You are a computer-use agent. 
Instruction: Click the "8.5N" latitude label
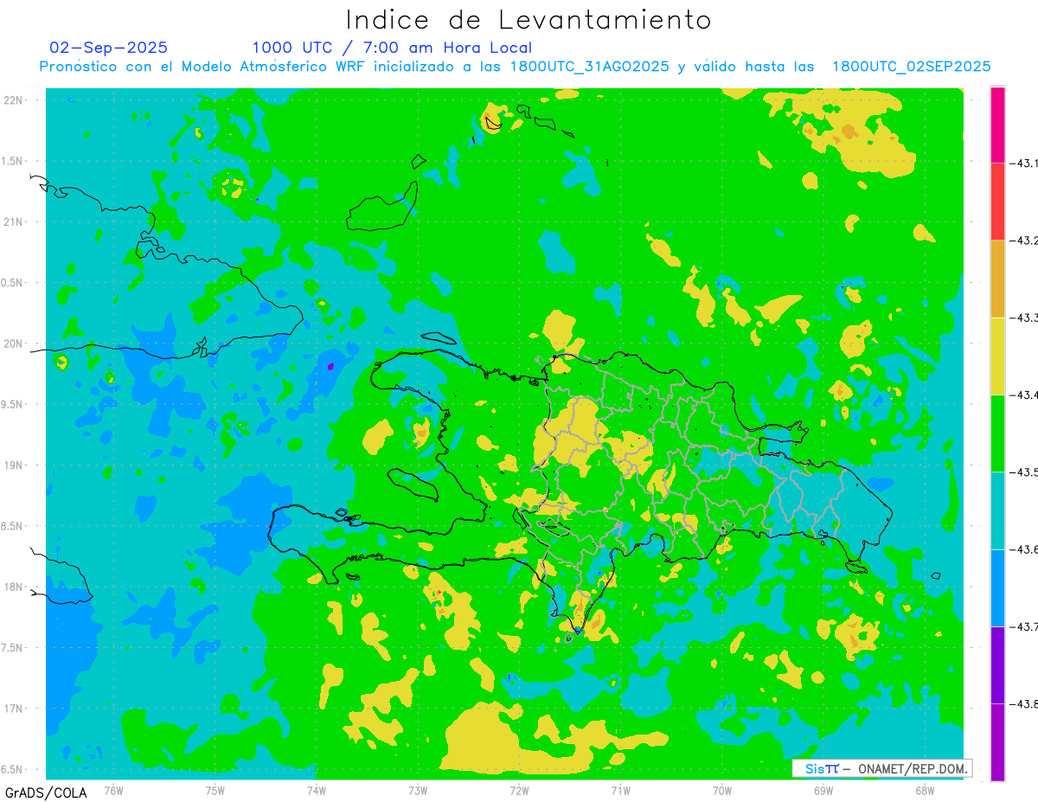12,526
